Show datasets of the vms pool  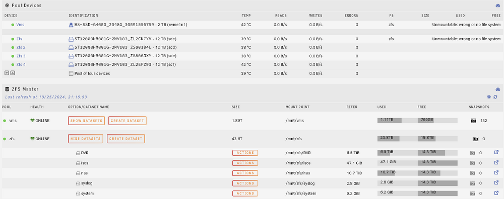87,121
